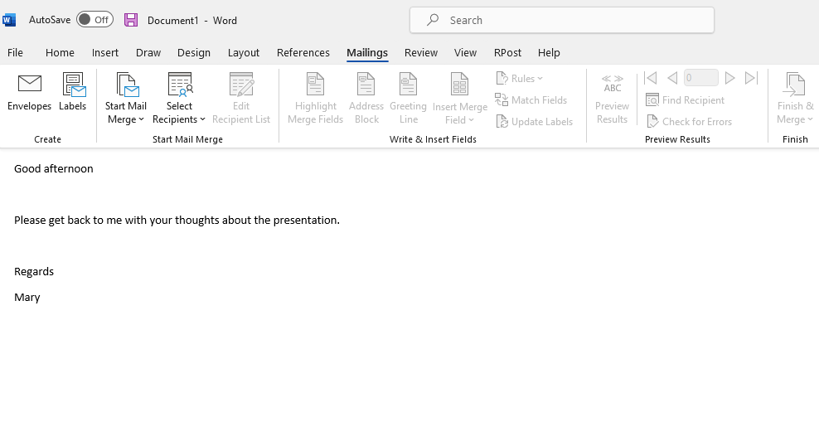Open the Labels tool

(x=73, y=85)
